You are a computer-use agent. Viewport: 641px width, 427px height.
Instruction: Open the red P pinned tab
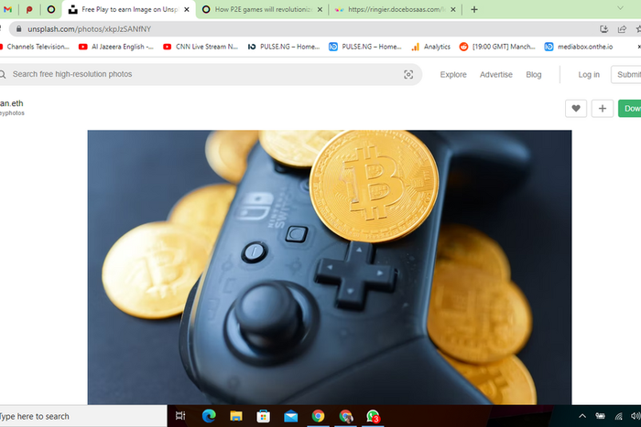coord(29,9)
